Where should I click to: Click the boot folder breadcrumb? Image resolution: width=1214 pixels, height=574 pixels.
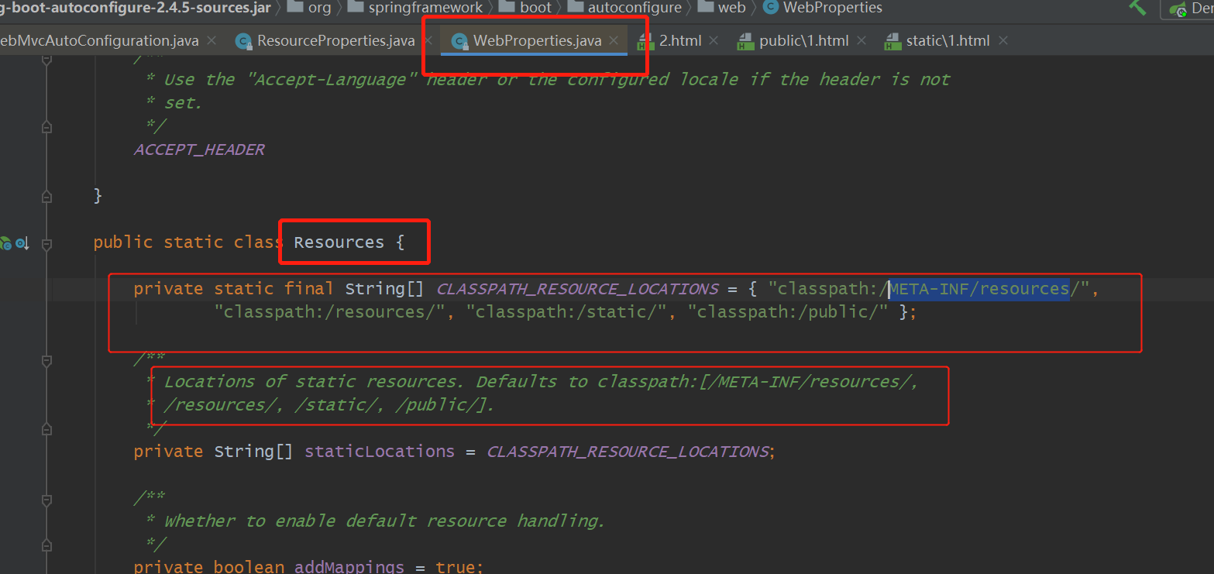[525, 8]
